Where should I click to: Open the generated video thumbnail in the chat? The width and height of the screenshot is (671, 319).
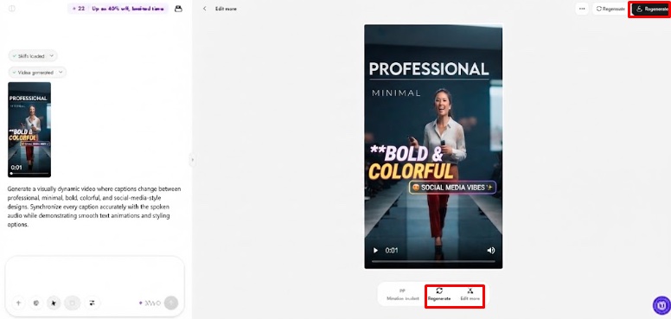pyautogui.click(x=29, y=130)
